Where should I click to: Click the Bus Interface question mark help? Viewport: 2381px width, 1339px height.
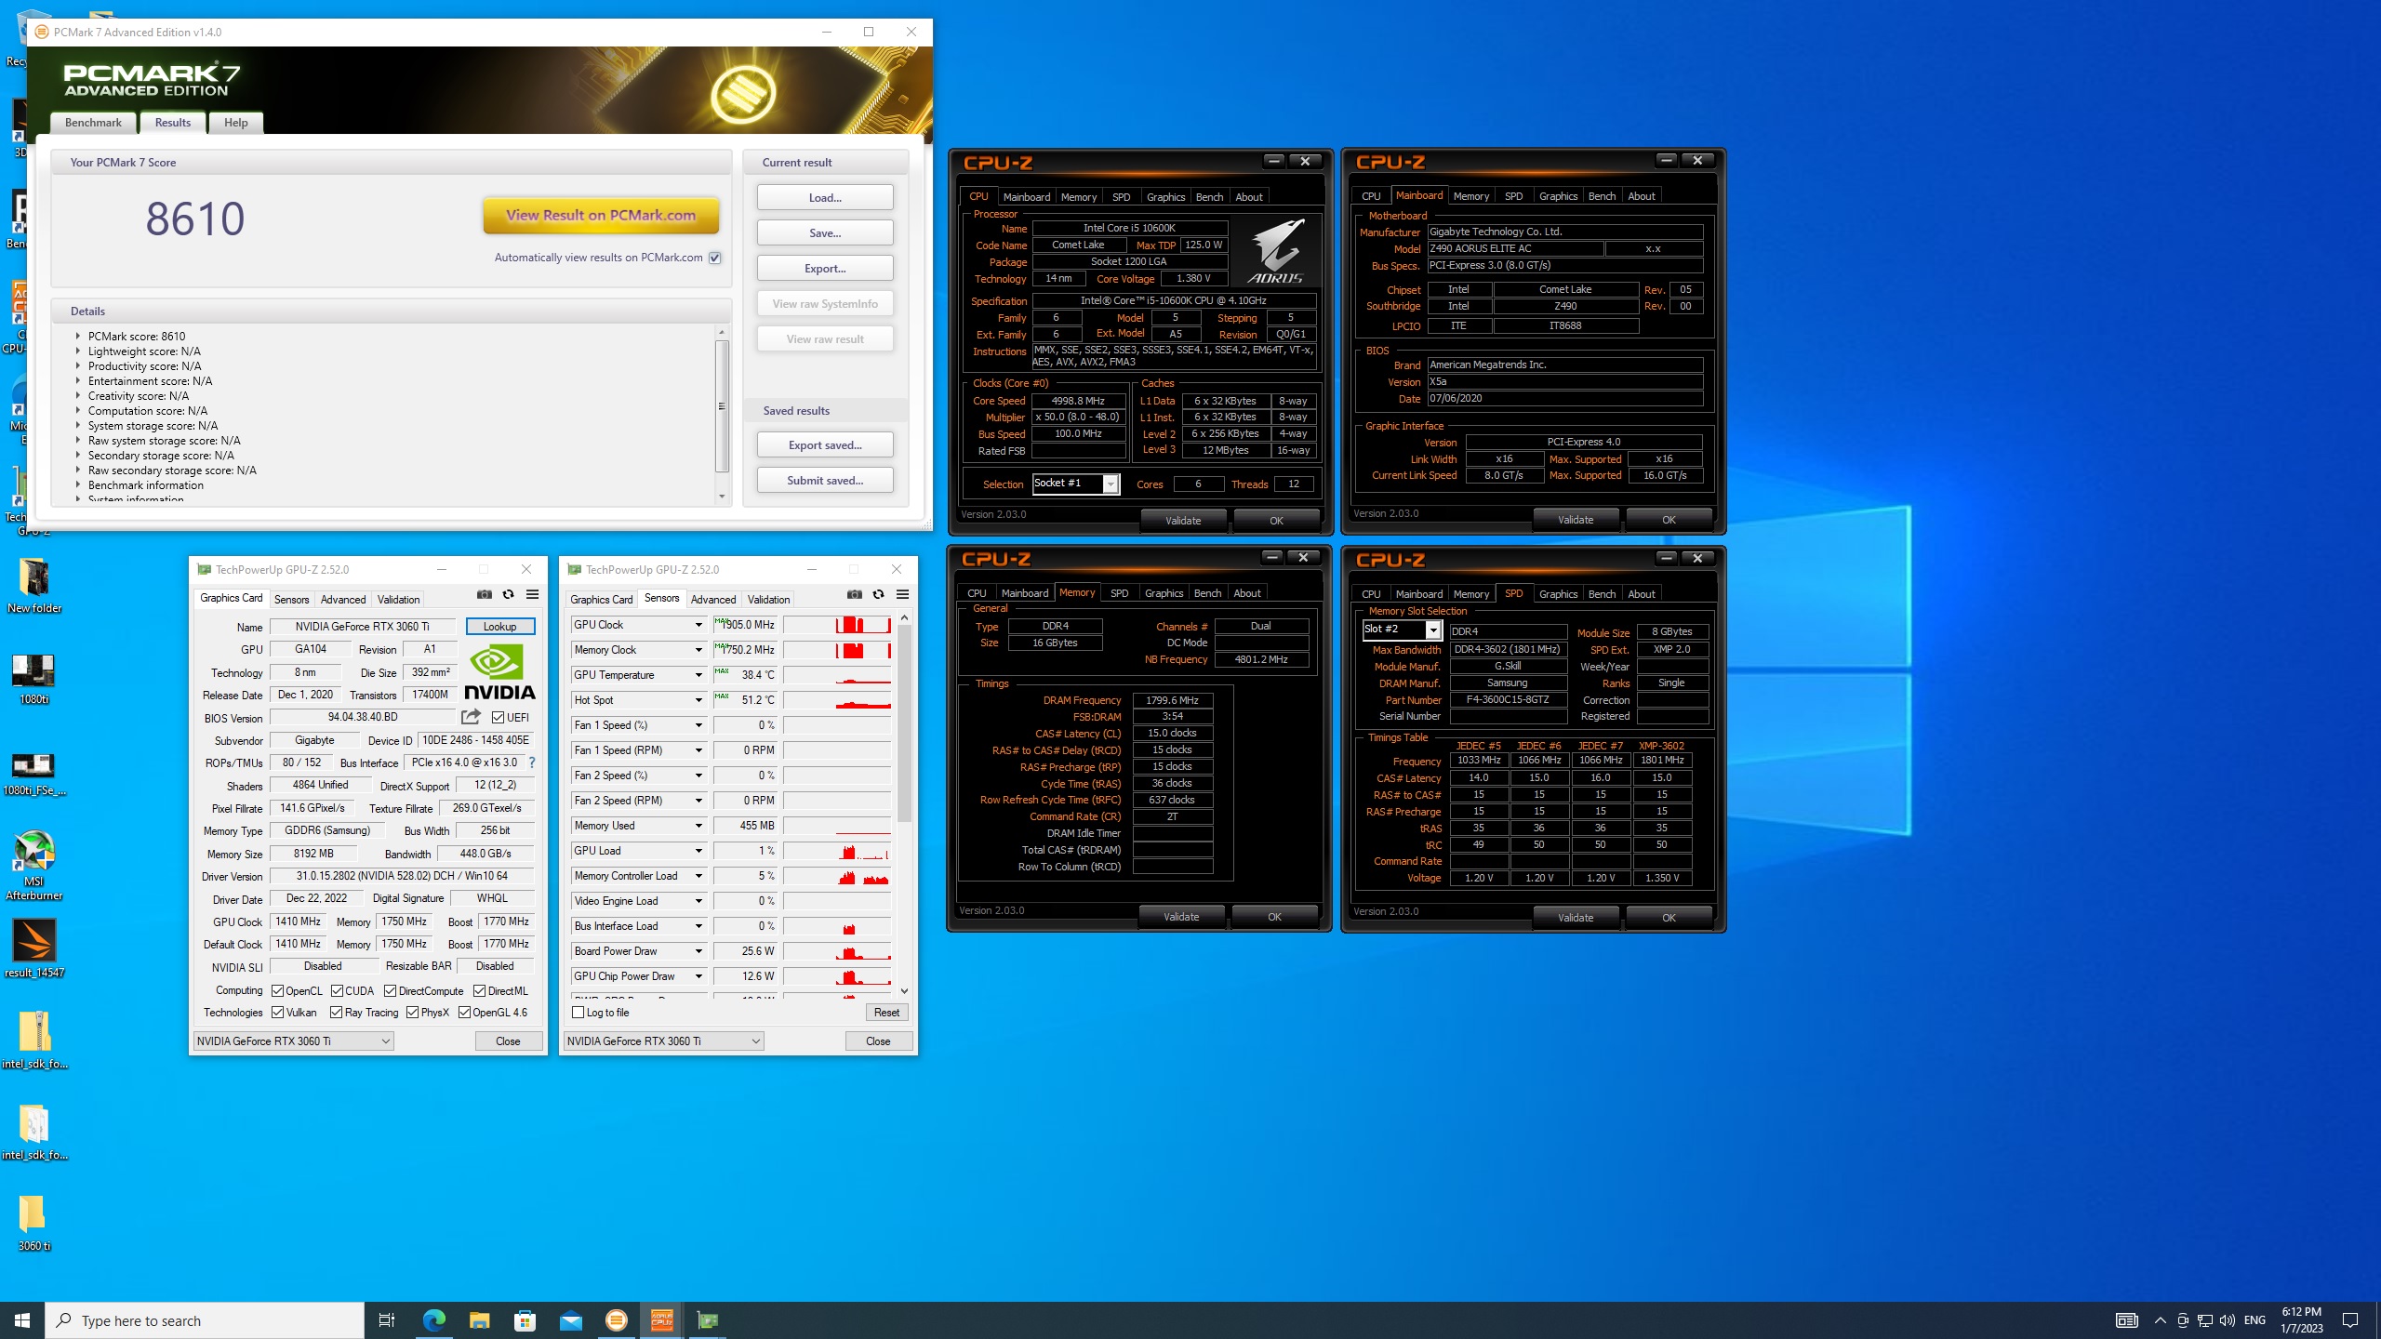tap(532, 762)
